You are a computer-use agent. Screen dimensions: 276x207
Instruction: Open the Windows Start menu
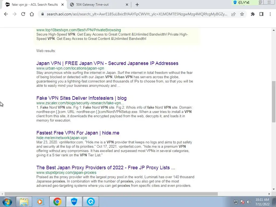7,202
